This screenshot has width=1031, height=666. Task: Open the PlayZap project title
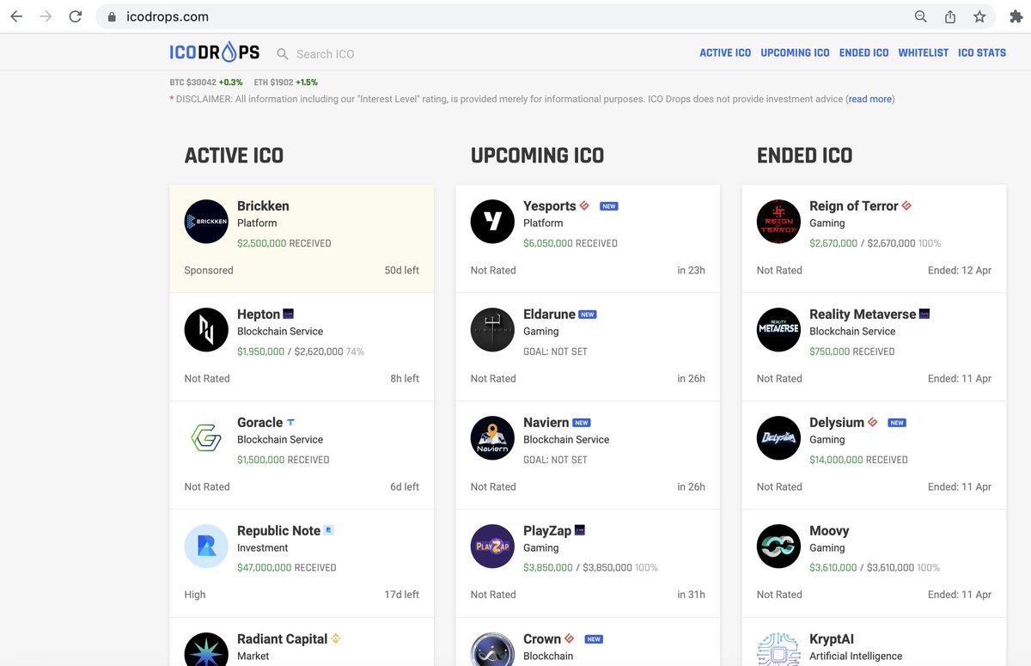[547, 531]
